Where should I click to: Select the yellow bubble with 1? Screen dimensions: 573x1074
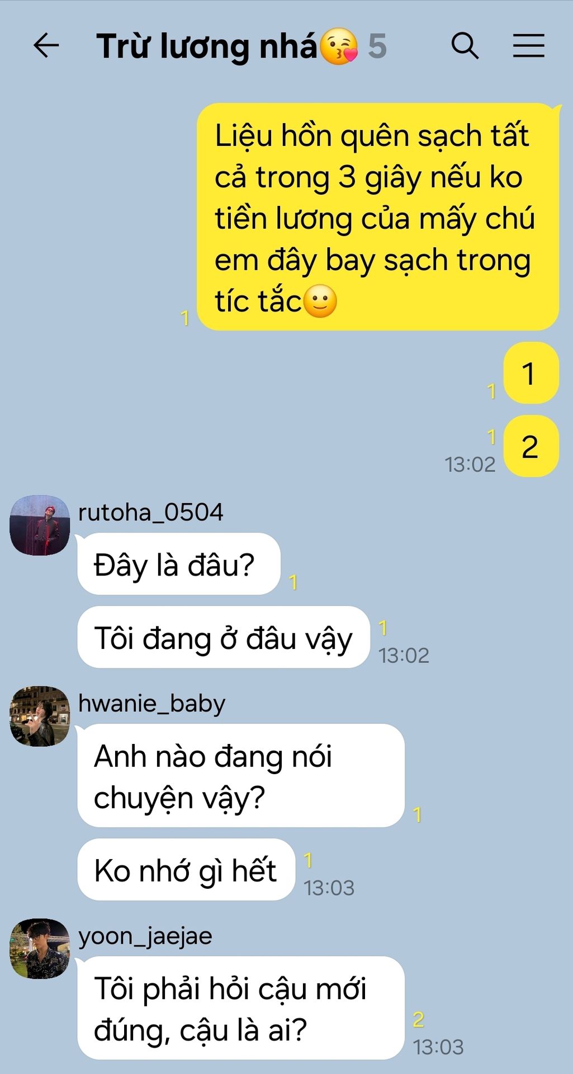(531, 373)
